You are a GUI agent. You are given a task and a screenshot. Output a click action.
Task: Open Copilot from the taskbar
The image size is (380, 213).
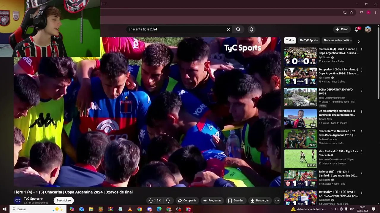coord(72,209)
